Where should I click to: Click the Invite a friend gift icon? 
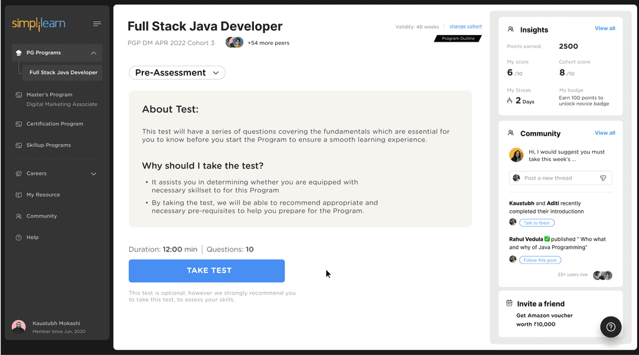click(x=509, y=303)
